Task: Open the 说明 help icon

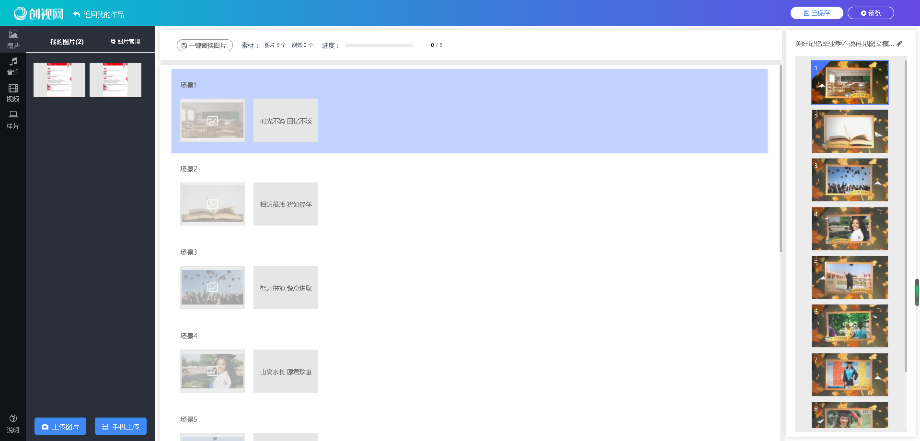Action: tap(13, 424)
